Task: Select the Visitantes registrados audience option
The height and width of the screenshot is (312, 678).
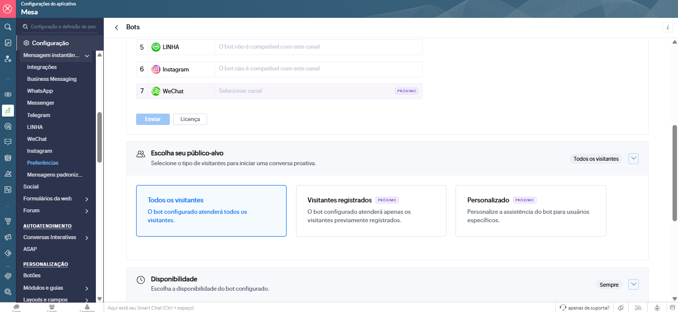Action: pyautogui.click(x=371, y=211)
